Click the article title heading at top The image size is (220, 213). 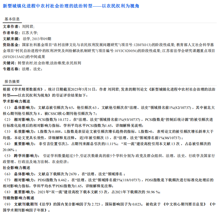pos(71,6)
